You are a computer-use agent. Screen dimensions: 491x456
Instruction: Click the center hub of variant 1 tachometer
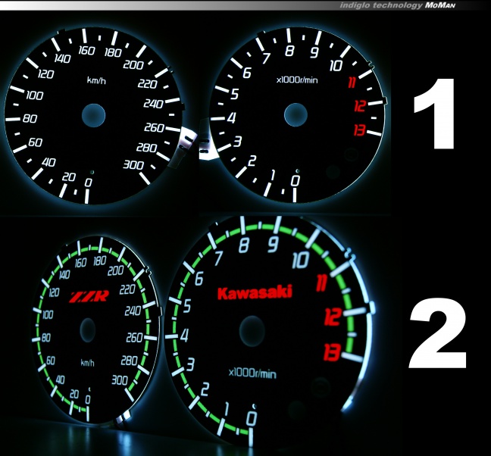click(x=296, y=115)
